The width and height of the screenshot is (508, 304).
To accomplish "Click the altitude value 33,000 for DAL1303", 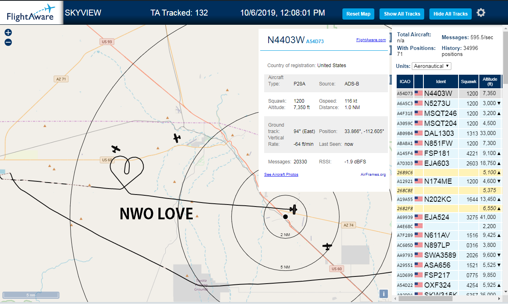I will tap(488, 133).
